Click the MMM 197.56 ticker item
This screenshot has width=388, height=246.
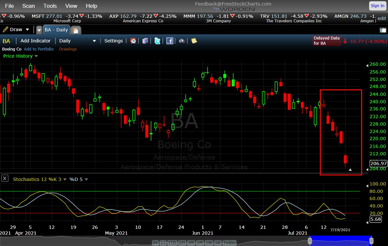[218, 18]
